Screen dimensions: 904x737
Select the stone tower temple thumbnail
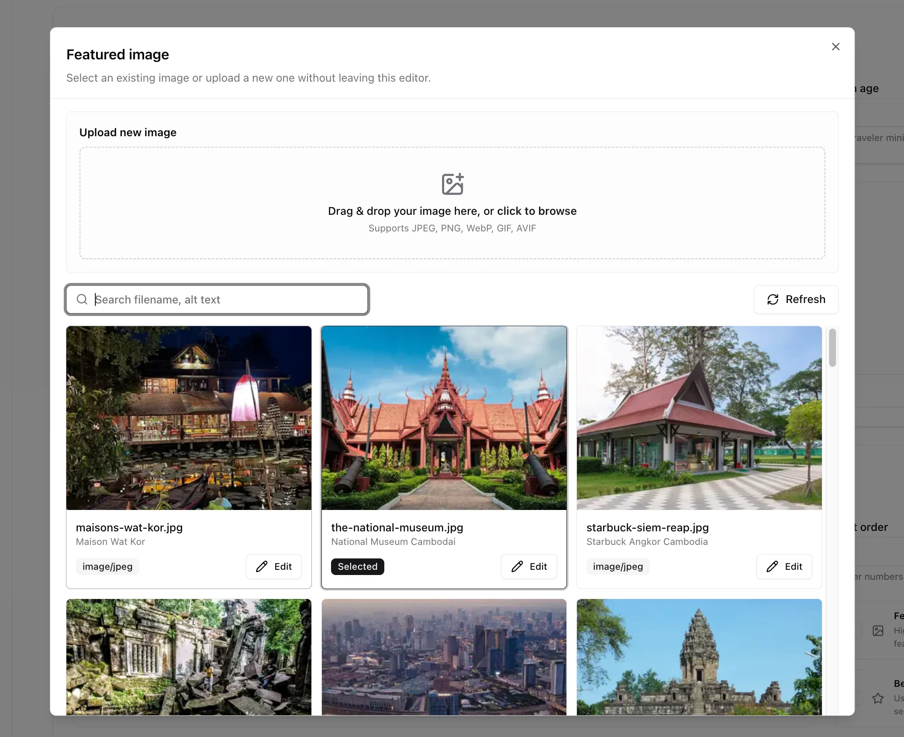[x=699, y=657]
